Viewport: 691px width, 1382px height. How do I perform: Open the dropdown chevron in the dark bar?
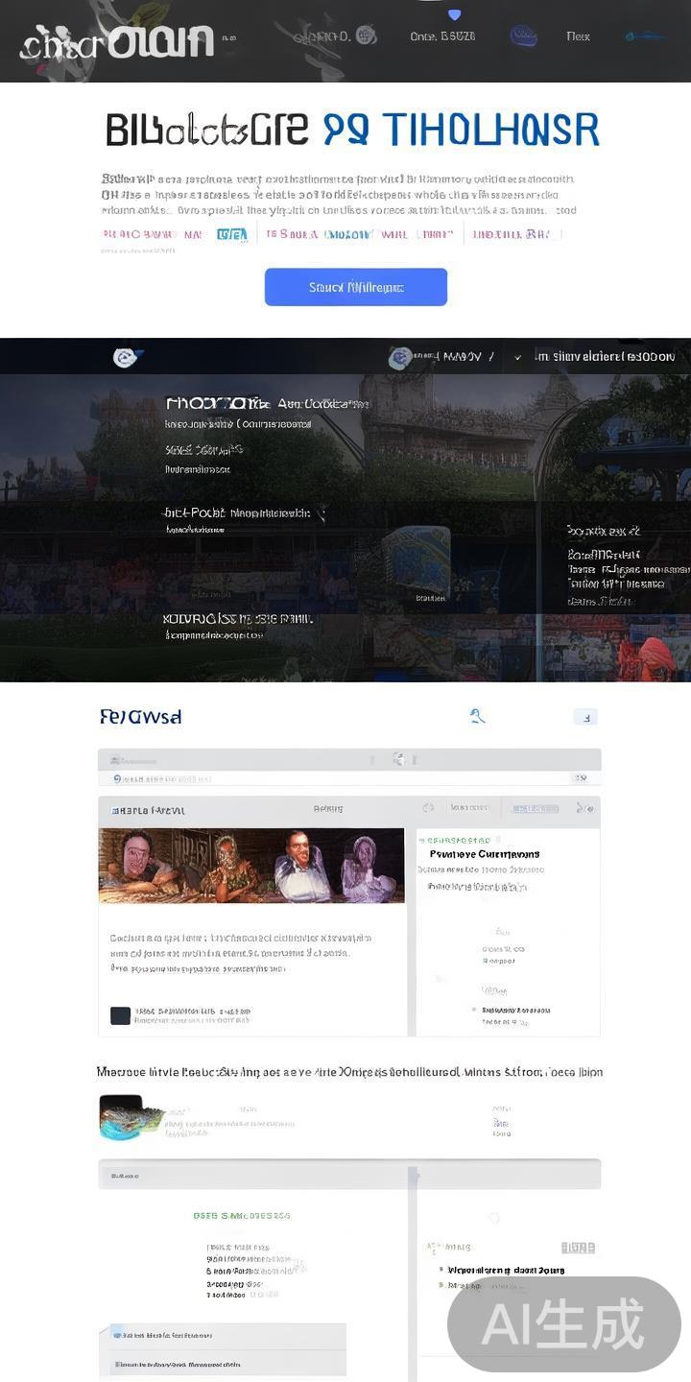point(518,357)
